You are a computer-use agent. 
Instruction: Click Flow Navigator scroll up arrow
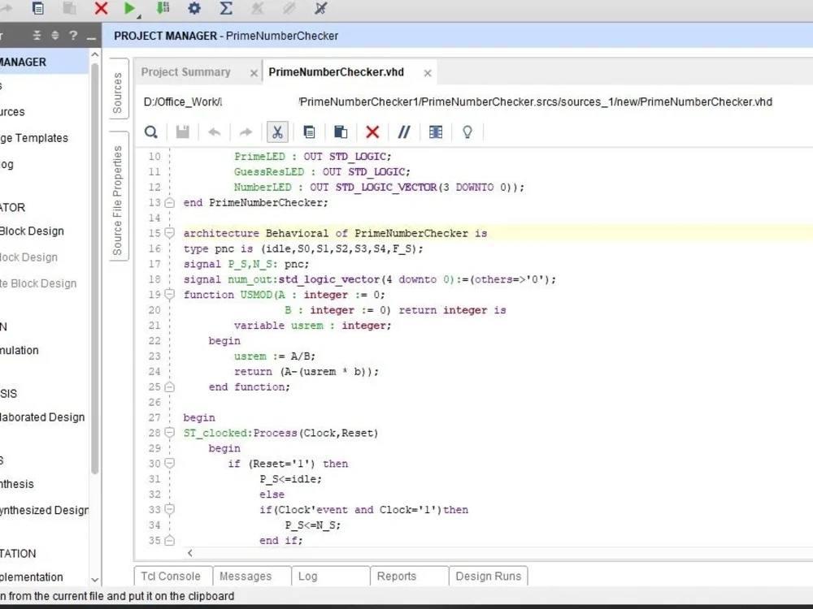point(95,54)
